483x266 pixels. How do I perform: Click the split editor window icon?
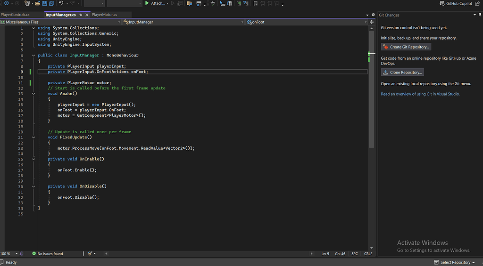click(371, 22)
